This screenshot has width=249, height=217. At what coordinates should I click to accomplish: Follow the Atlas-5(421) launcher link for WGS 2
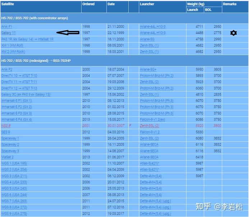(149, 169)
